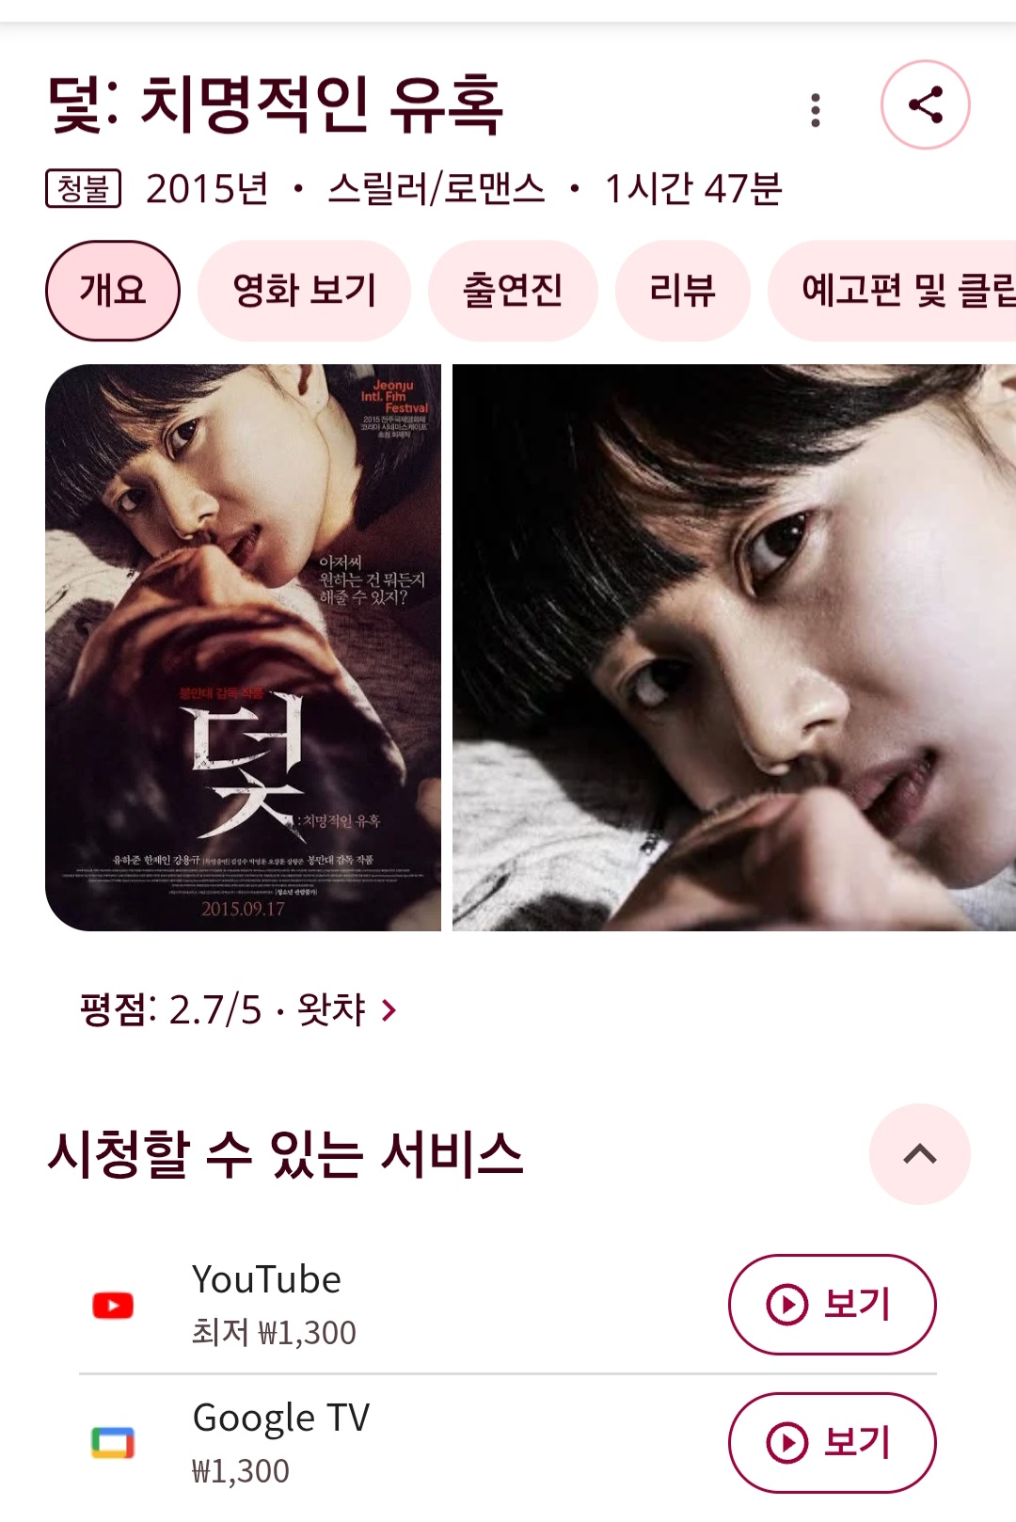Tap the share icon button
The height and width of the screenshot is (1522, 1016).
coord(925,104)
